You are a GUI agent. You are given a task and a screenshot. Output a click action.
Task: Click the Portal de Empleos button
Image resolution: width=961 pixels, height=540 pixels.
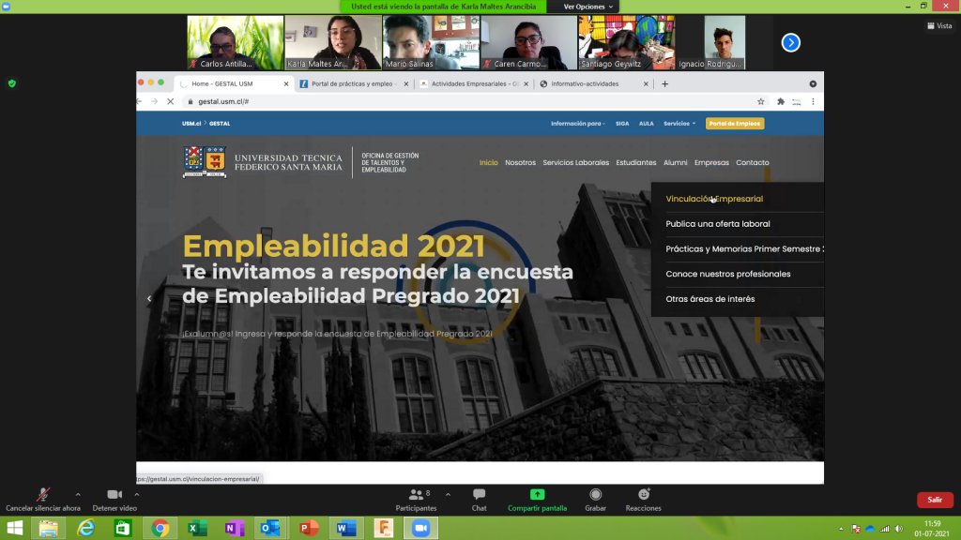pyautogui.click(x=735, y=124)
